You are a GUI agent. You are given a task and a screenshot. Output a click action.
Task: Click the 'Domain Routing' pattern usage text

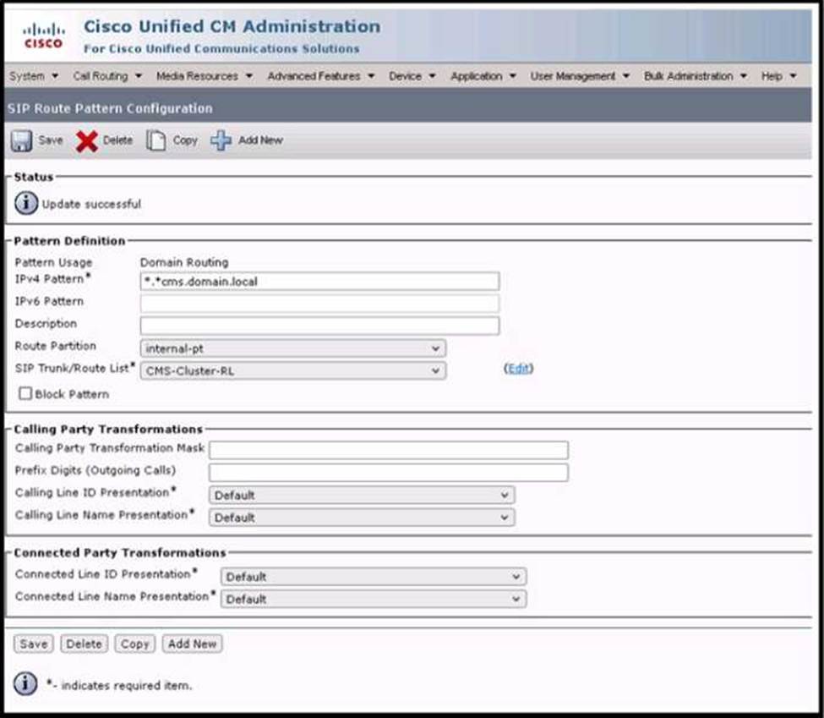pyautogui.click(x=184, y=262)
